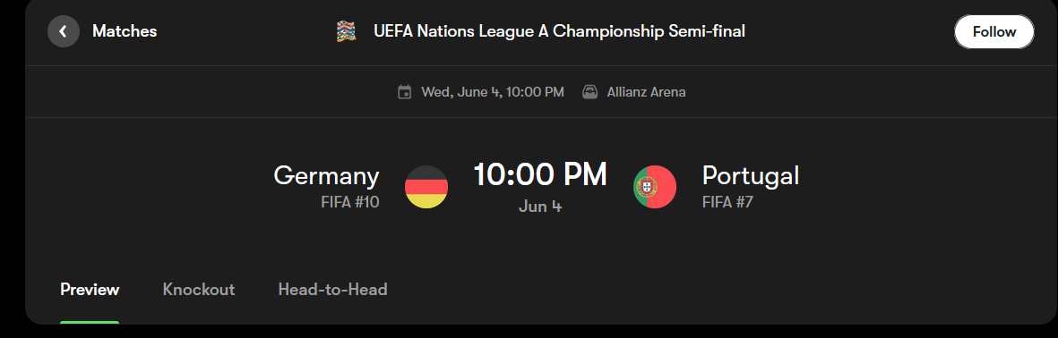The image size is (1058, 338).
Task: Click Germany's FIFA #10 ranking label
Action: 350,202
